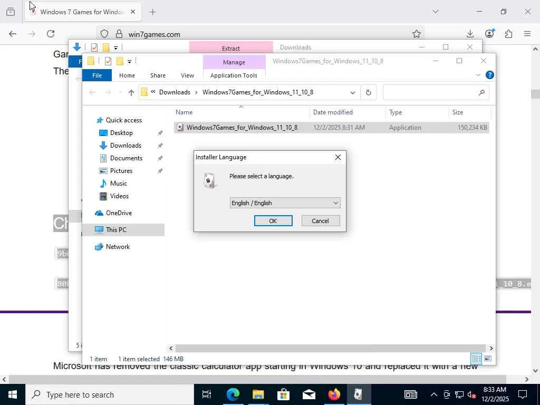Image resolution: width=540 pixels, height=405 pixels.
Task: Switch to details view icon
Action: (476, 359)
